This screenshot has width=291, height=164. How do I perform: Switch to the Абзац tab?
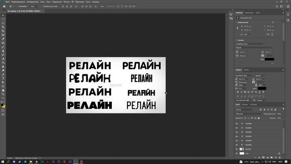246,70
